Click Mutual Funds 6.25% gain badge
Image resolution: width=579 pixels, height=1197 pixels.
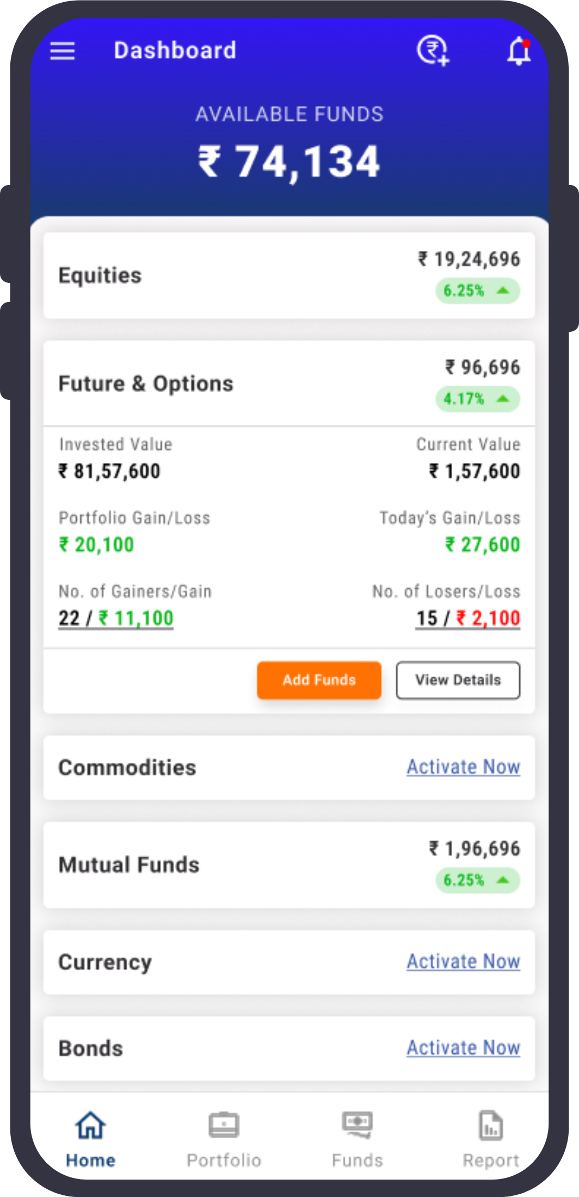click(478, 880)
